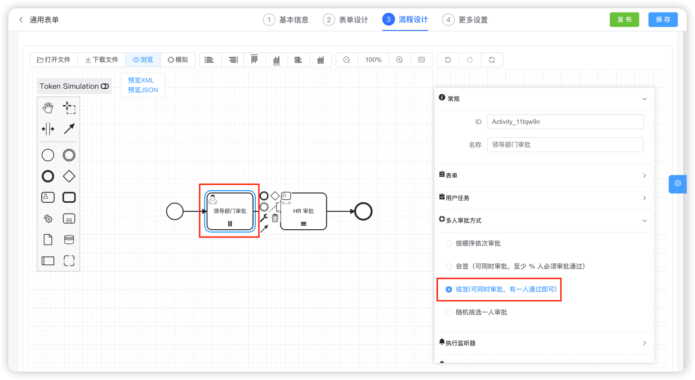Reset the canvas zoom to fit

421,60
